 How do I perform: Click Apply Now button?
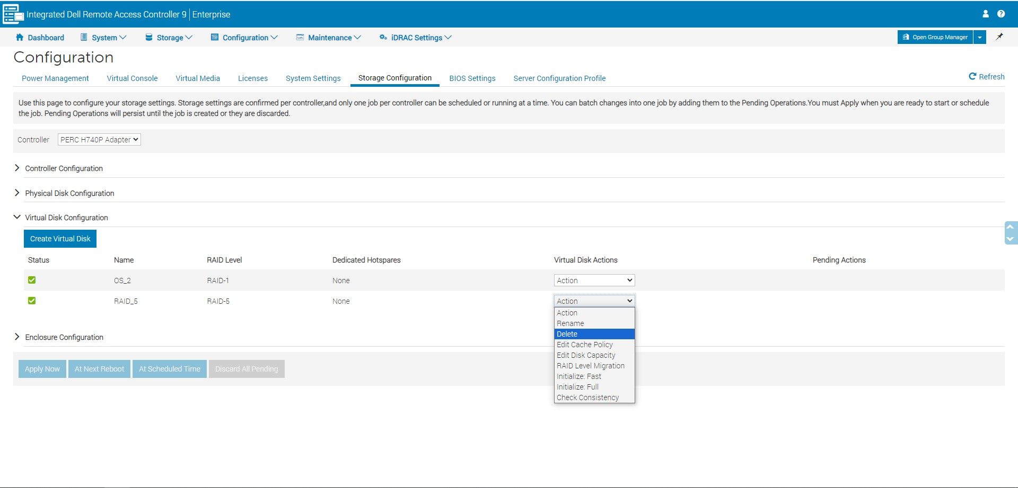(42, 369)
